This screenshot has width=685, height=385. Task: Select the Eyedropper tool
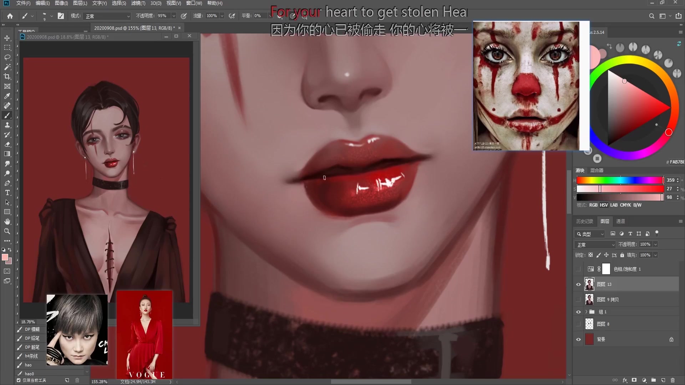[x=7, y=96]
